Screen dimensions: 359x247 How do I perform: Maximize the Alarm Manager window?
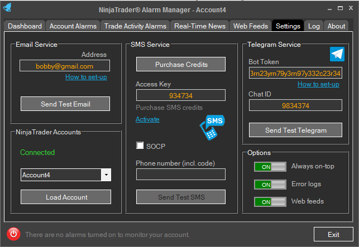[340, 8]
